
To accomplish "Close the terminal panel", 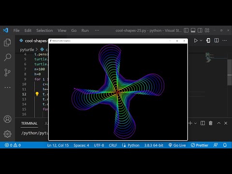I will click(x=226, y=123).
